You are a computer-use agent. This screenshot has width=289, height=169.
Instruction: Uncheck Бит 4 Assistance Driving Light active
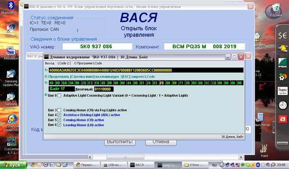pyautogui.click(x=59, y=115)
